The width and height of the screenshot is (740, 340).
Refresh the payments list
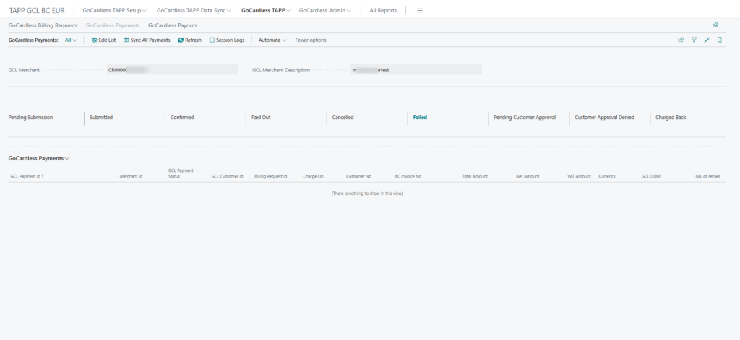pyautogui.click(x=181, y=40)
